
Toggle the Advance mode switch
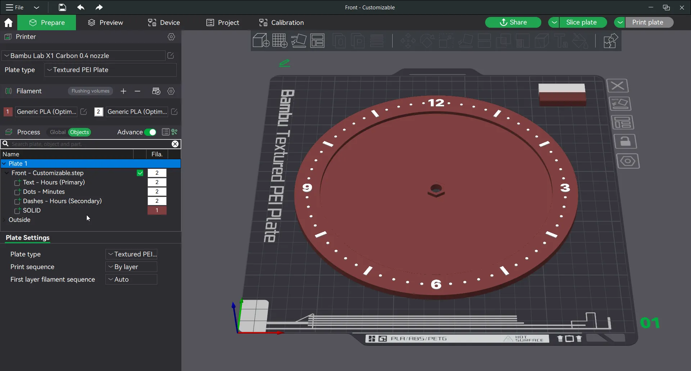[150, 132]
